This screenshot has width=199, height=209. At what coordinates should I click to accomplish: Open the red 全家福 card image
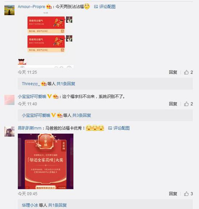point(46,161)
